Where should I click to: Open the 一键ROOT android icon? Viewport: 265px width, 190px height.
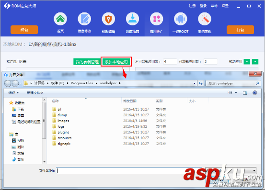[181, 19]
